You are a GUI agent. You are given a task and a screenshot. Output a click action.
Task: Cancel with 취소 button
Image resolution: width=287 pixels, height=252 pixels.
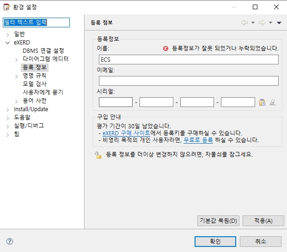tap(261, 241)
